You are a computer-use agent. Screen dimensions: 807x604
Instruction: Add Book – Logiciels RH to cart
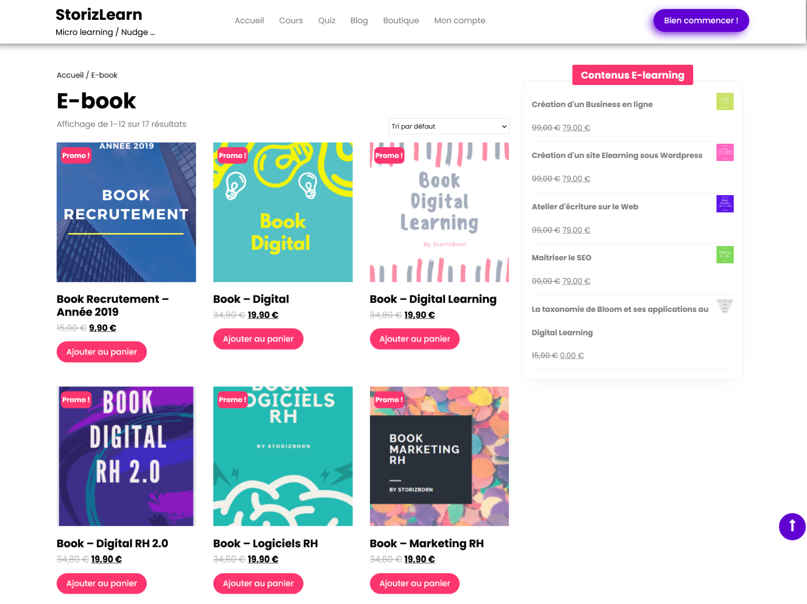258,583
